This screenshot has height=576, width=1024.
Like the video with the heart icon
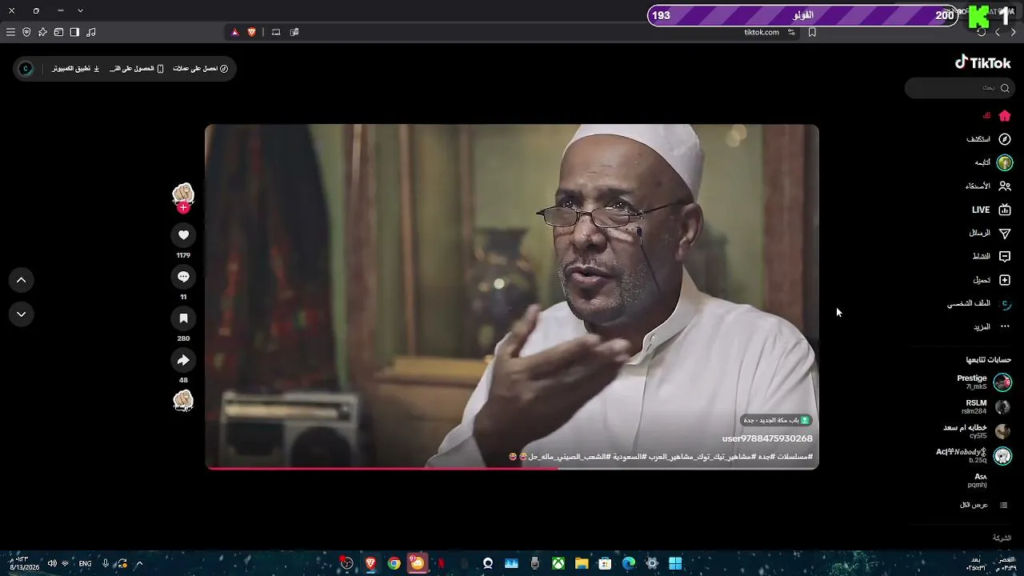pyautogui.click(x=183, y=234)
